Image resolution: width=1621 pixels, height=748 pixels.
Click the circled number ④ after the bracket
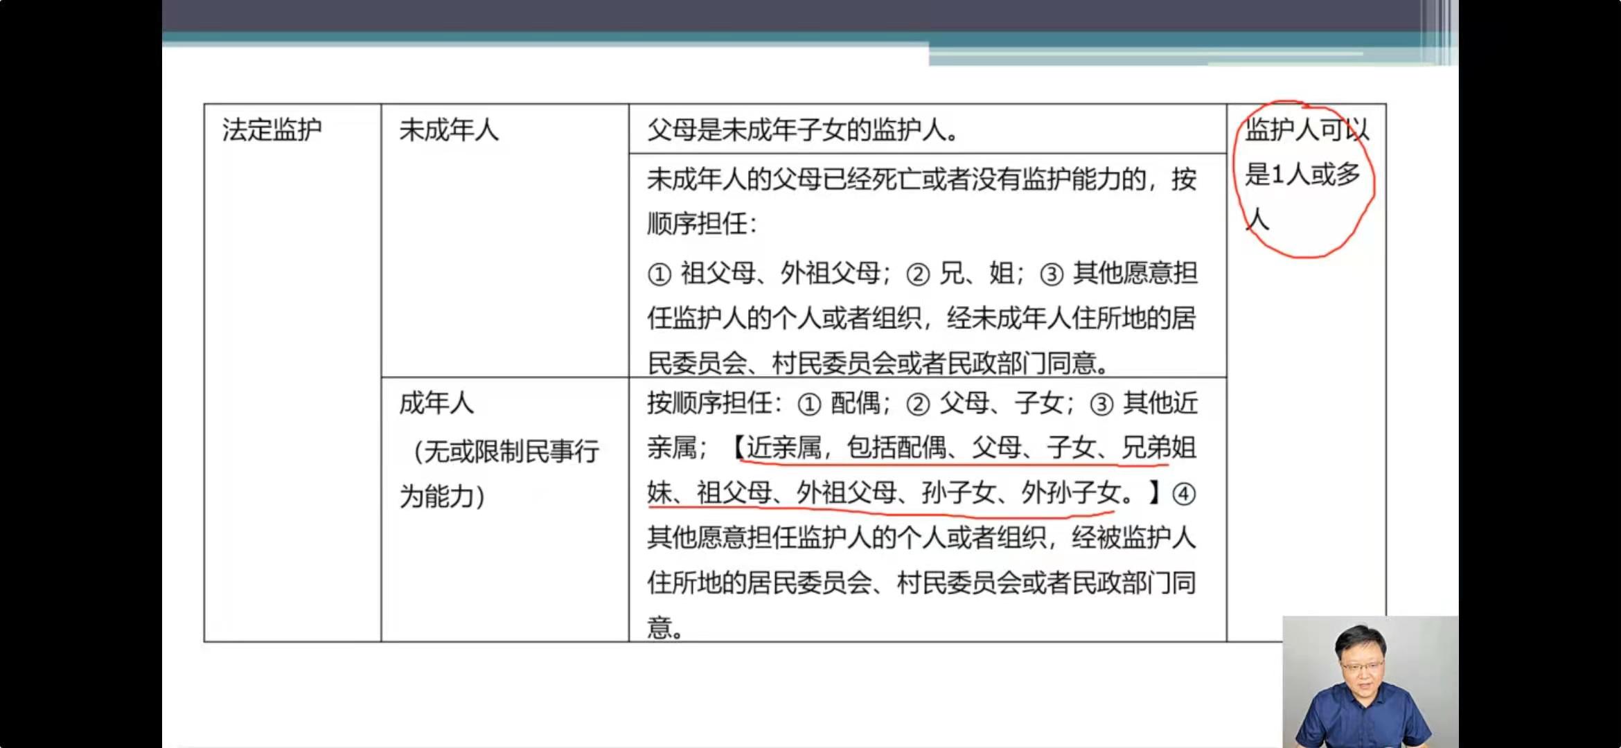(1183, 494)
